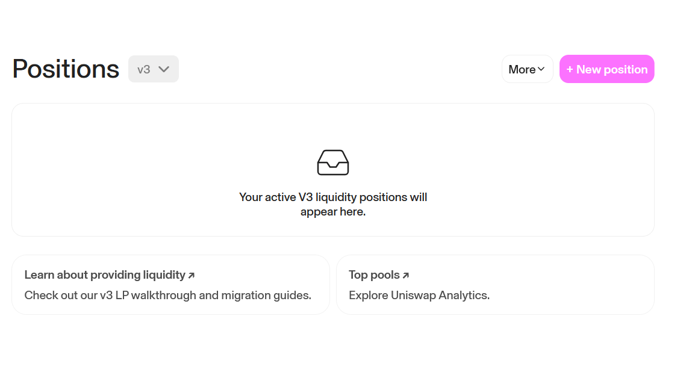Create a new liquidity position

pos(606,69)
